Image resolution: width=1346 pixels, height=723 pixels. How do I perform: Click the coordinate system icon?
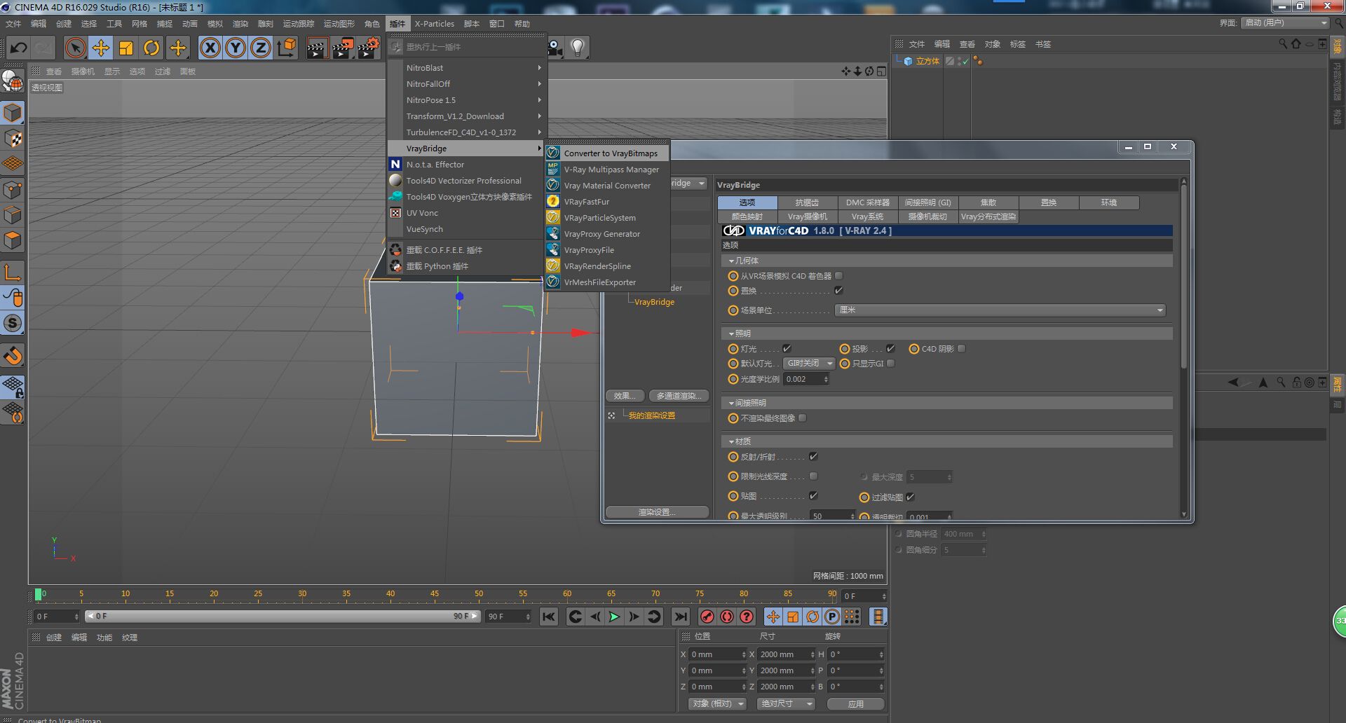[x=287, y=48]
